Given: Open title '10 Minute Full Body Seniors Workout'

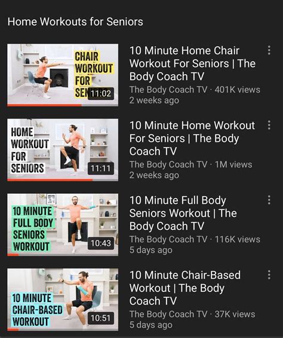Looking at the screenshot, I should click(x=183, y=213).
